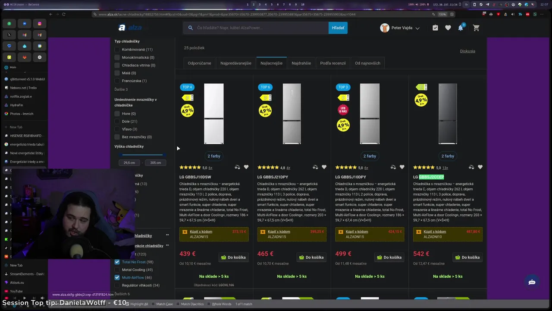Click the Alza logo
Image resolution: width=552 pixels, height=311 pixels.
(x=130, y=28)
